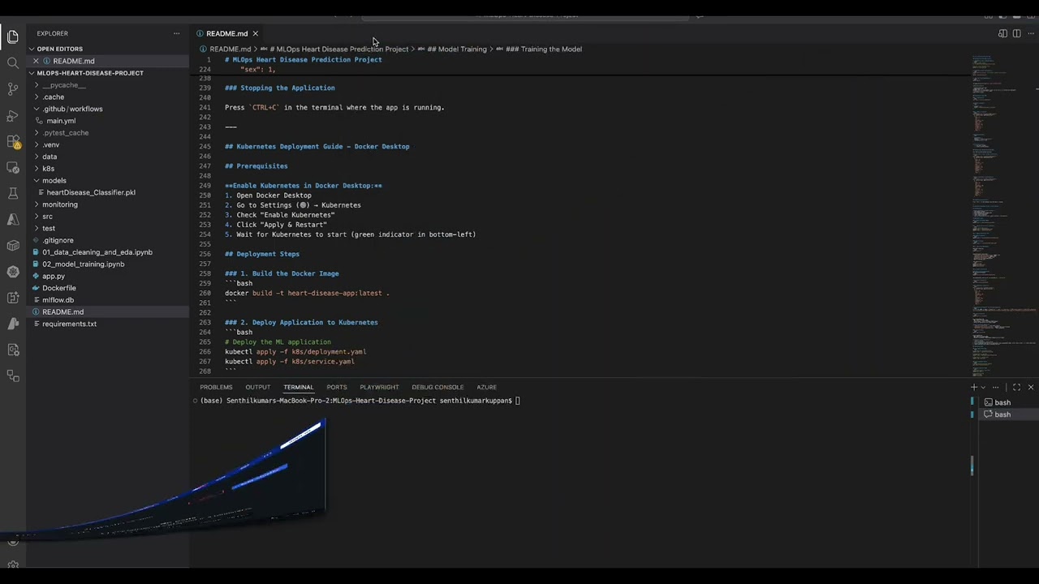Close README.md in Open Editors list

pyautogui.click(x=36, y=61)
